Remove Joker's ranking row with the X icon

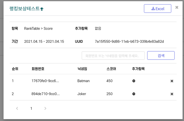[172, 94]
